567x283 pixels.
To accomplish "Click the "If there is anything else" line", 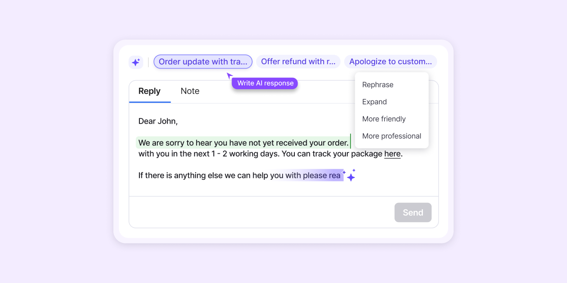I will [x=240, y=175].
